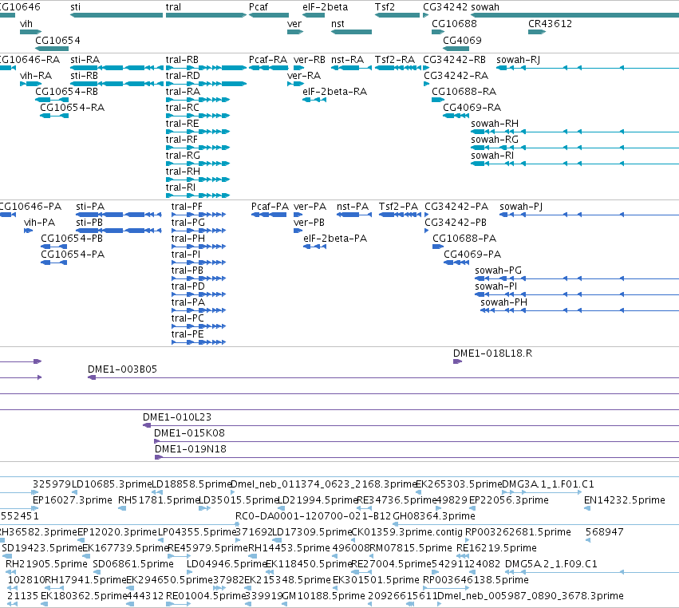Select BAC clone DME1-010L23
The height and width of the screenshot is (608, 679).
[411, 425]
